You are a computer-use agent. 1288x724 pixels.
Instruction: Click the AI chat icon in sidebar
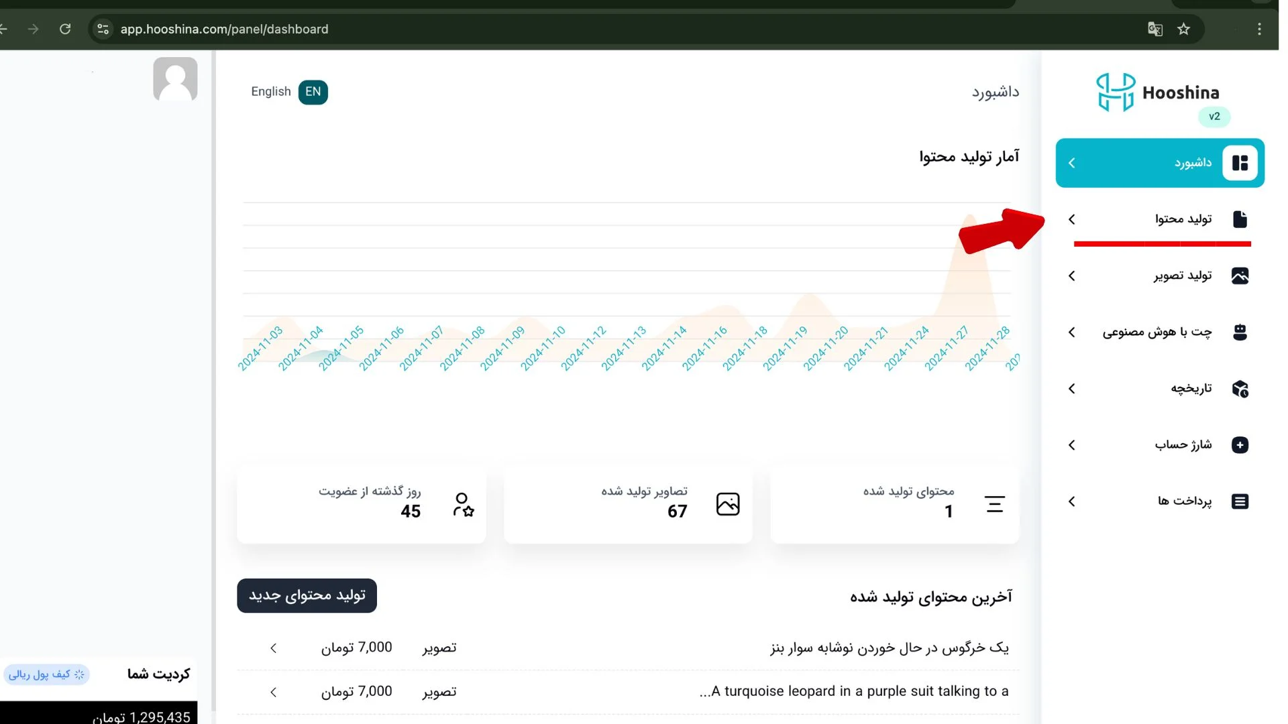tap(1239, 332)
